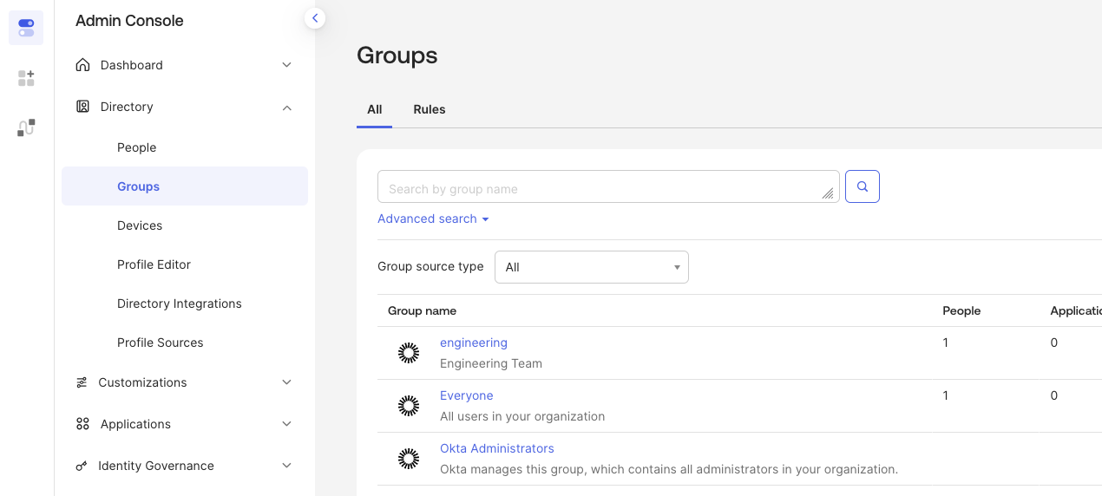The image size is (1102, 496).
Task: Click the Dashboard label in sidebar
Action: point(132,65)
